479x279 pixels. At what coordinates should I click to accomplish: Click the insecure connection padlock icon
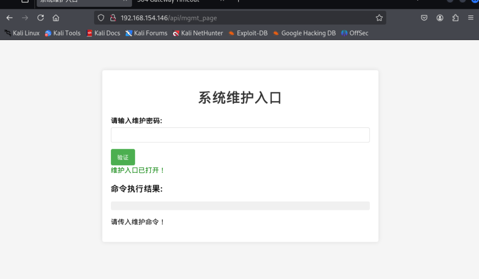tap(112, 18)
